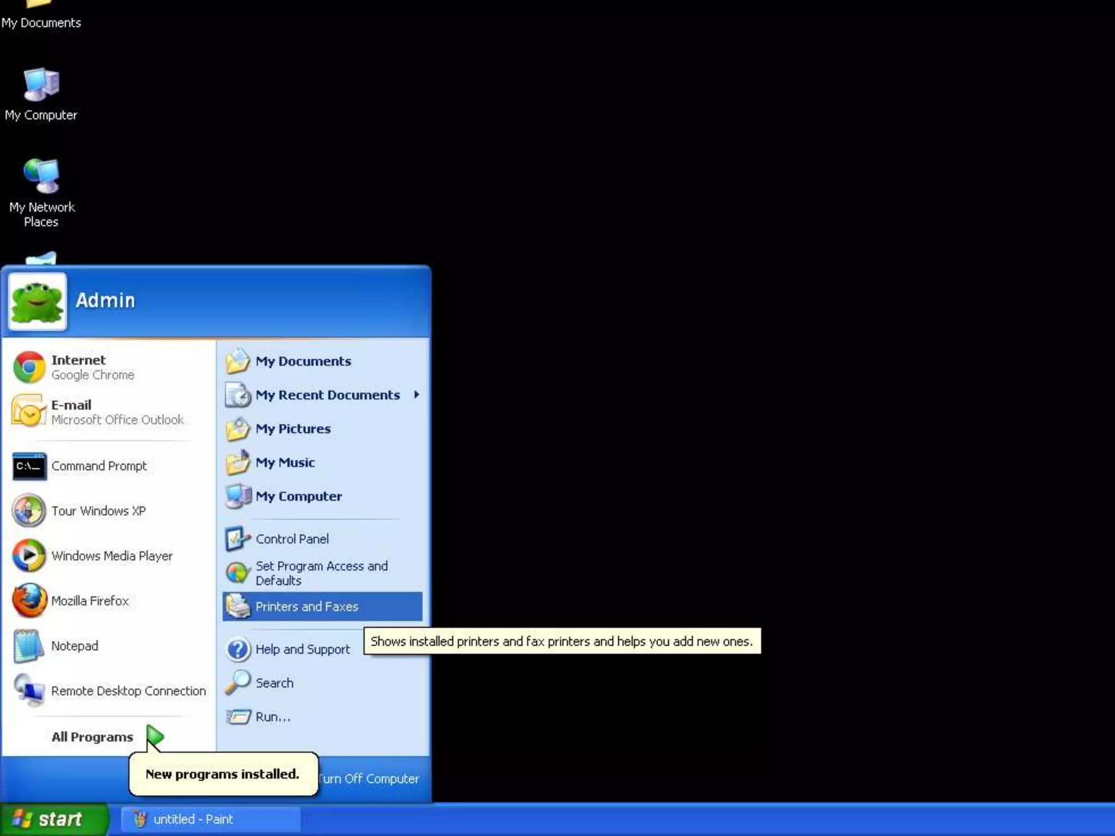Screen dimensions: 1115x836
Task: Start Windows Media Player icon
Action: pos(29,556)
